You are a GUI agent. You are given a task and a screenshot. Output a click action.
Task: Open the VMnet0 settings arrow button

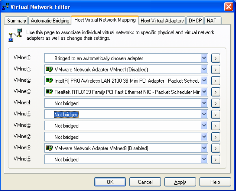216,58
